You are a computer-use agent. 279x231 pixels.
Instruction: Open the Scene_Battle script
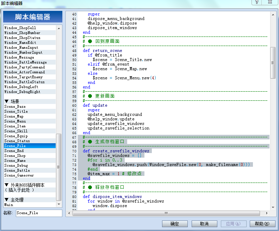click(x=30, y=171)
